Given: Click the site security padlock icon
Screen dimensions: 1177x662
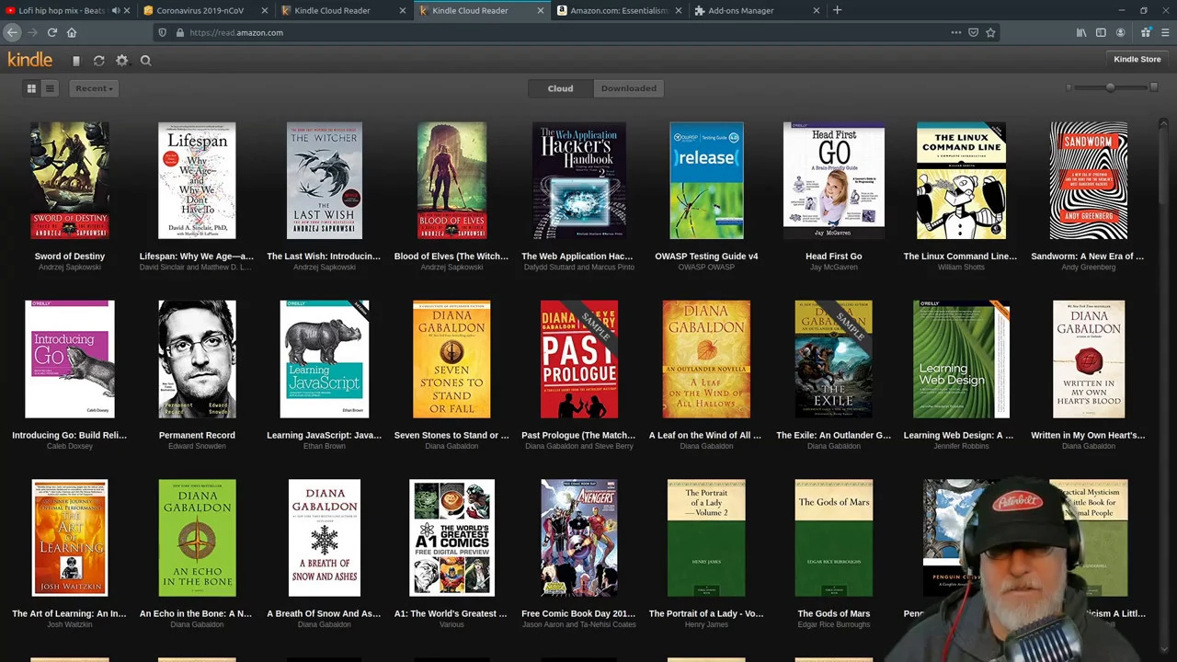Looking at the screenshot, I should pyautogui.click(x=178, y=32).
